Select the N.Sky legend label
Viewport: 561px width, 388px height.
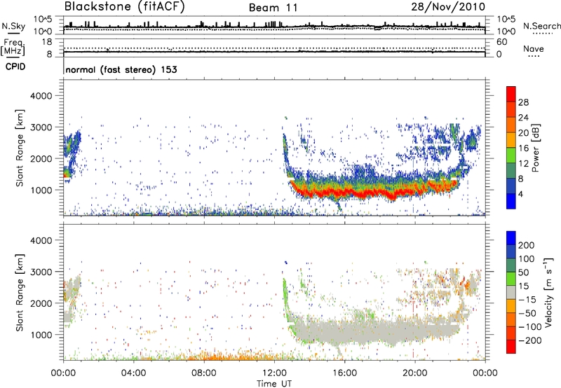click(x=13, y=26)
